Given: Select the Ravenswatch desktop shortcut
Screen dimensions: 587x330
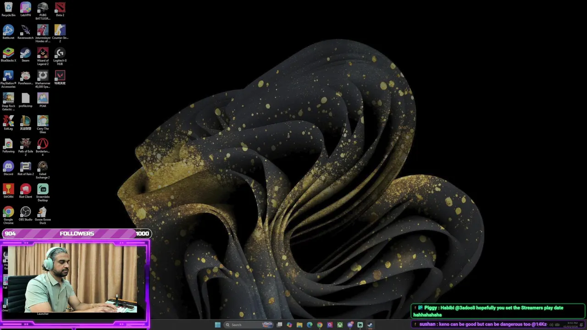Looking at the screenshot, I should pyautogui.click(x=26, y=32).
